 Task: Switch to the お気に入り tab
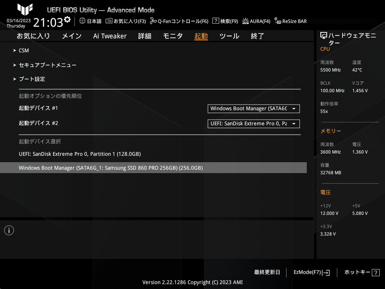point(33,36)
